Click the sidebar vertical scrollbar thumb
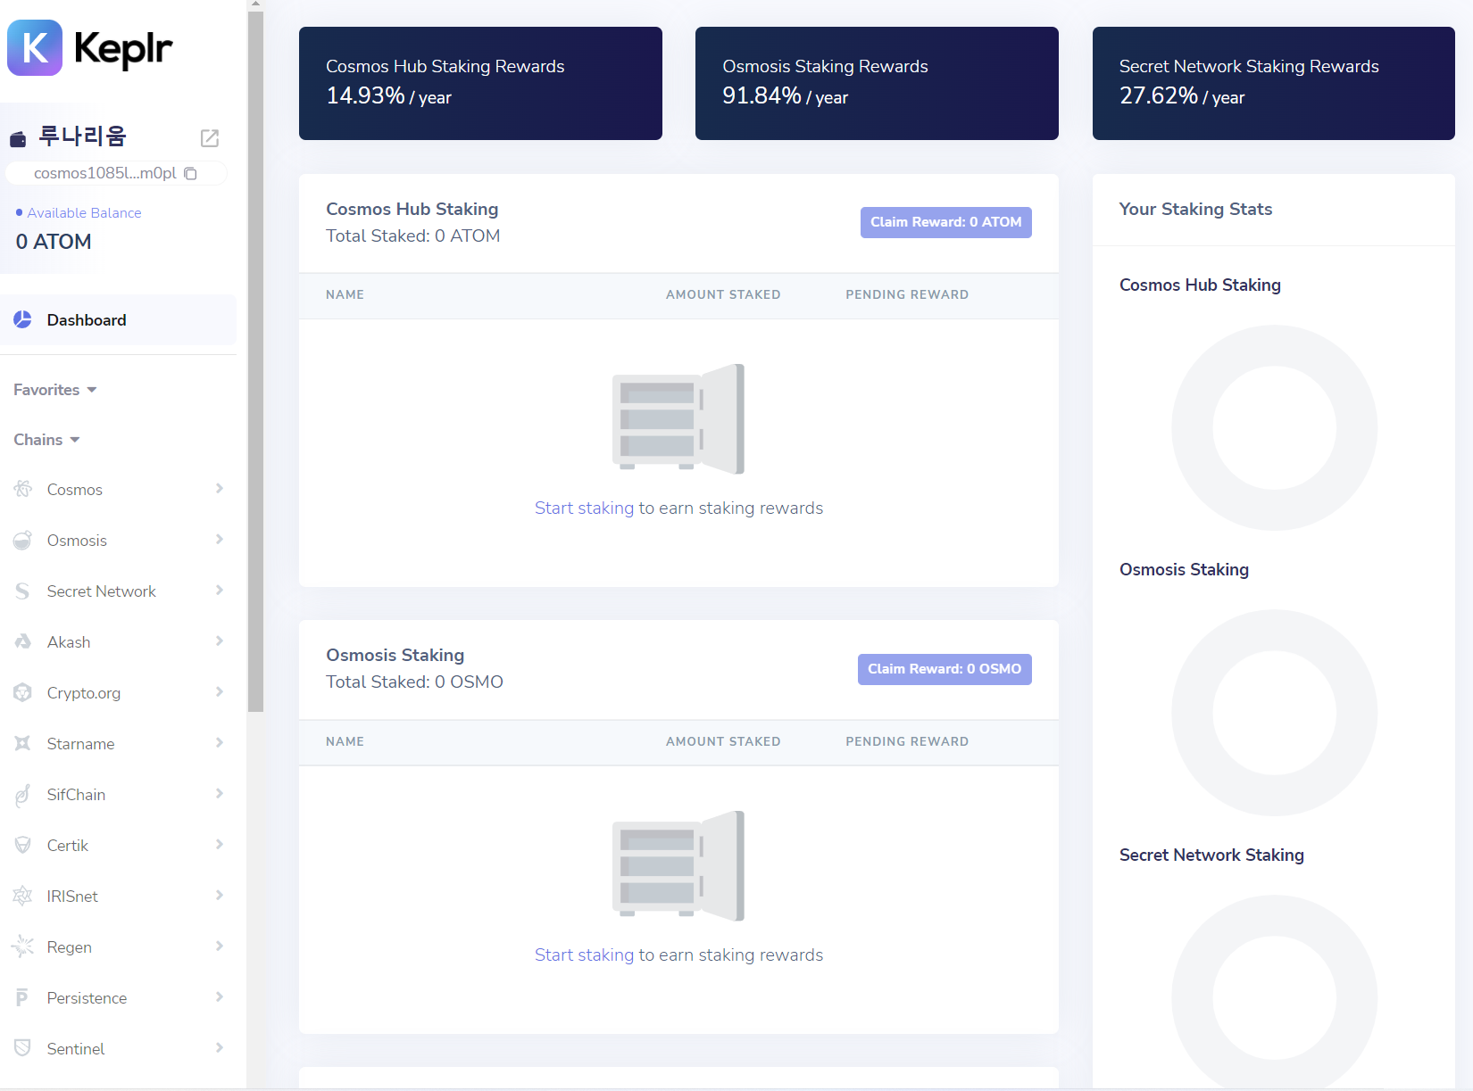Screen dimensions: 1473x1091 [x=255, y=361]
